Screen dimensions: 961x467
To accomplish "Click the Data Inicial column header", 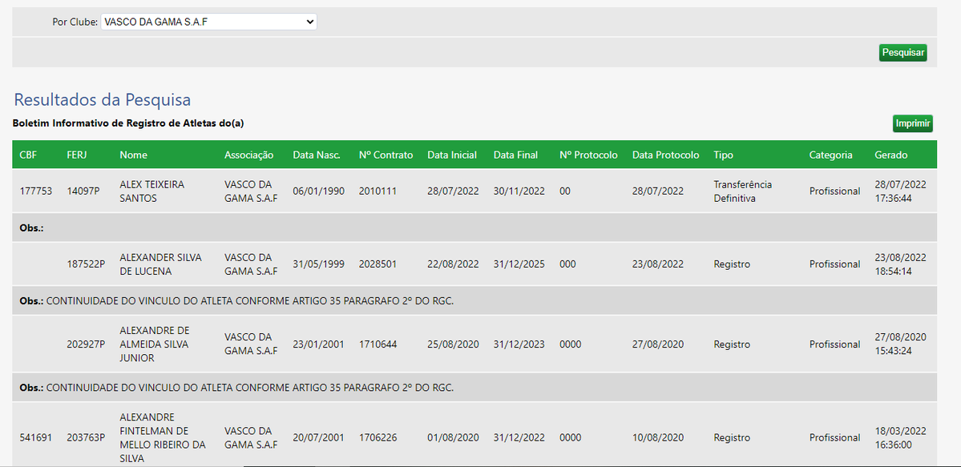I will pyautogui.click(x=451, y=155).
